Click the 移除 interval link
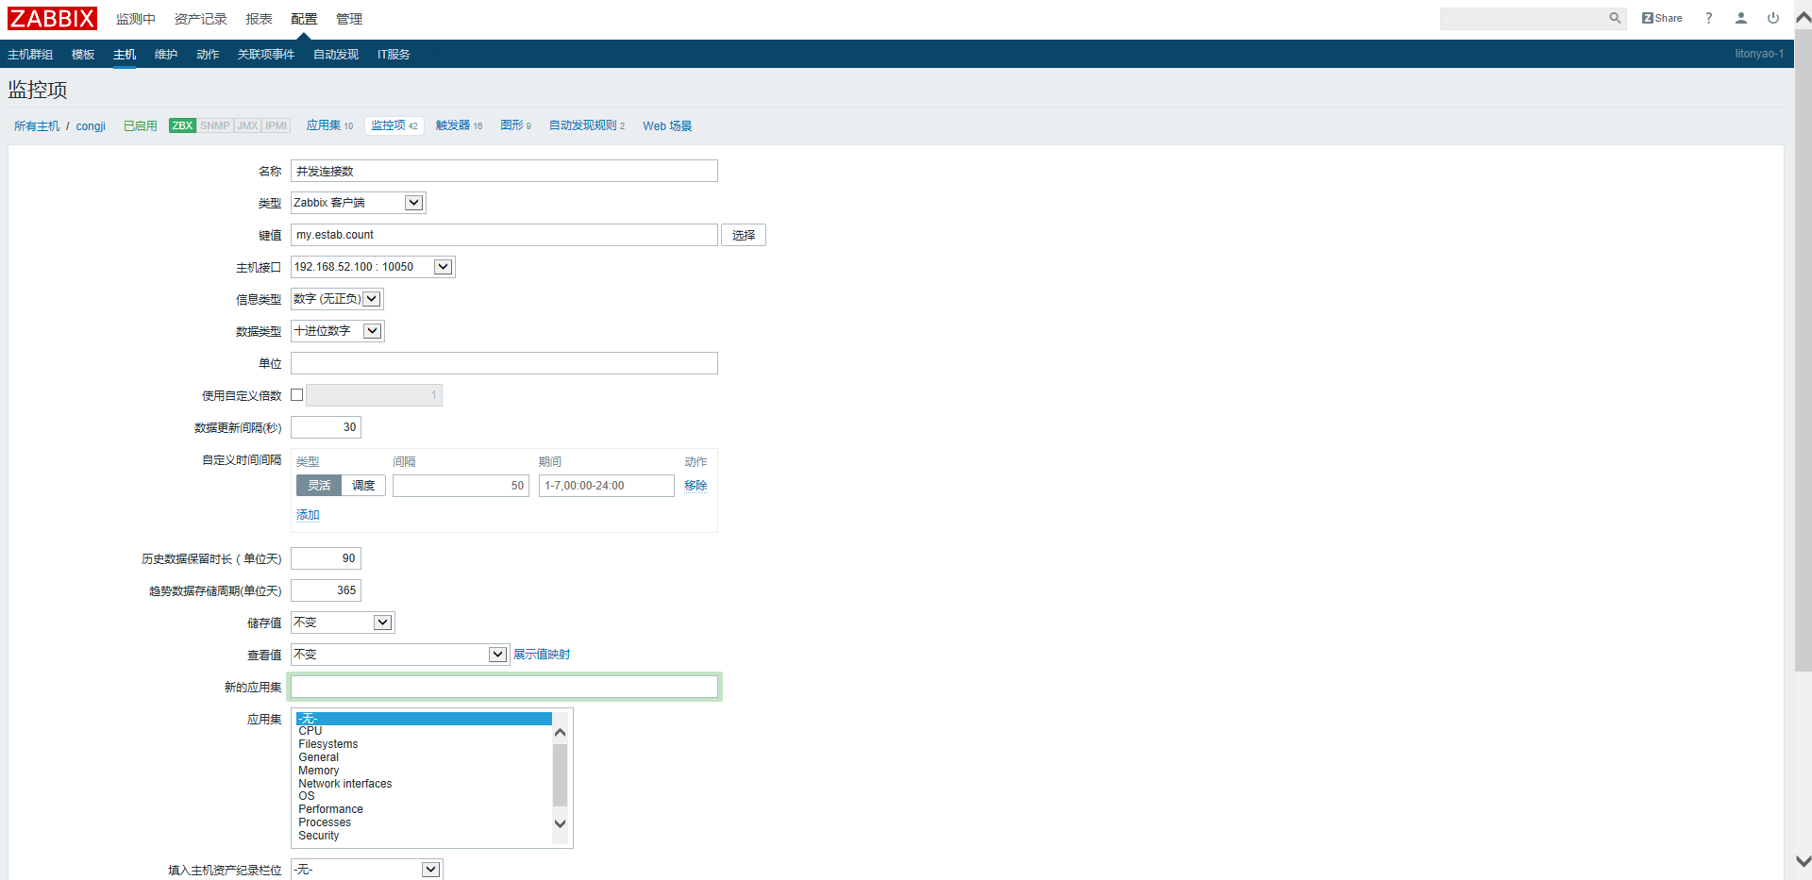Viewport: 1812px width, 880px height. 696,486
